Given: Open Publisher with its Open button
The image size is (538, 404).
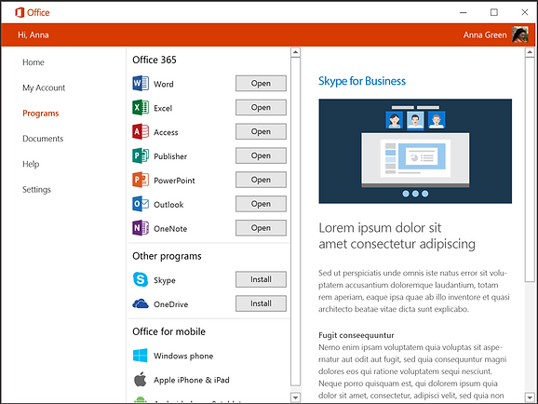Looking at the screenshot, I should pos(261,155).
